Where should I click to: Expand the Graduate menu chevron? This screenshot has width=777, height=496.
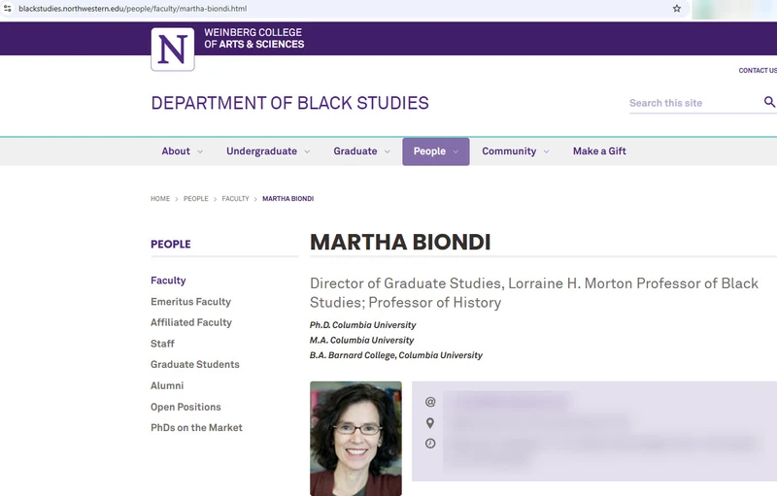point(388,151)
